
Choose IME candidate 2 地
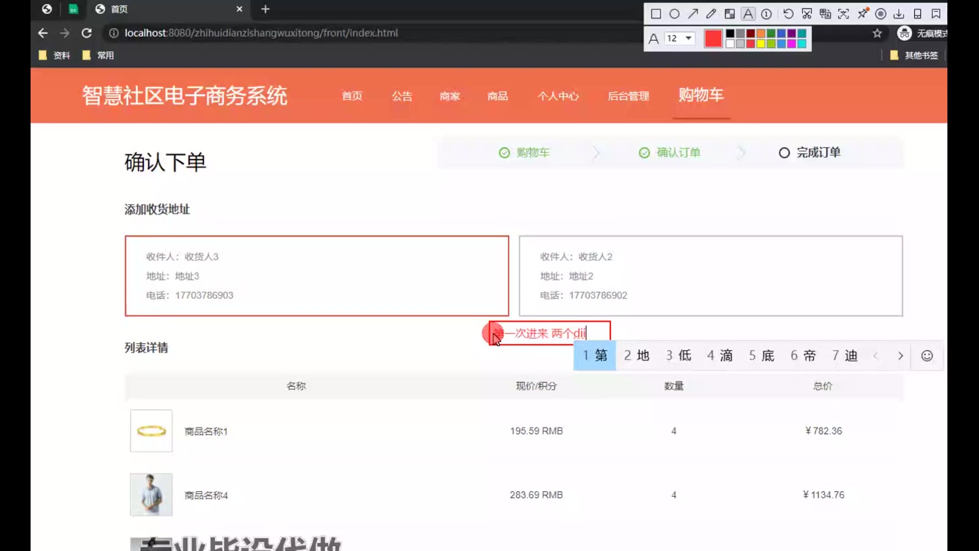pyautogui.click(x=636, y=356)
